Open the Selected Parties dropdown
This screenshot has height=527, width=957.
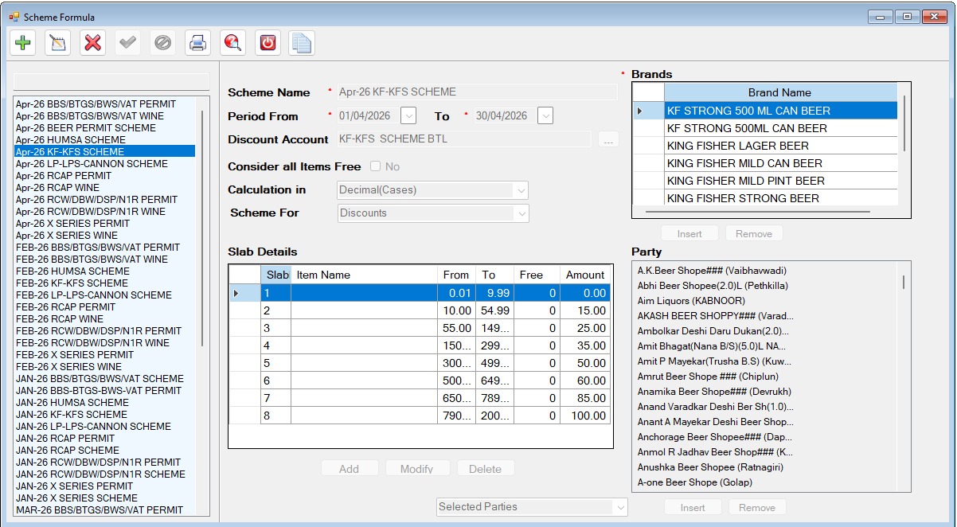[619, 507]
